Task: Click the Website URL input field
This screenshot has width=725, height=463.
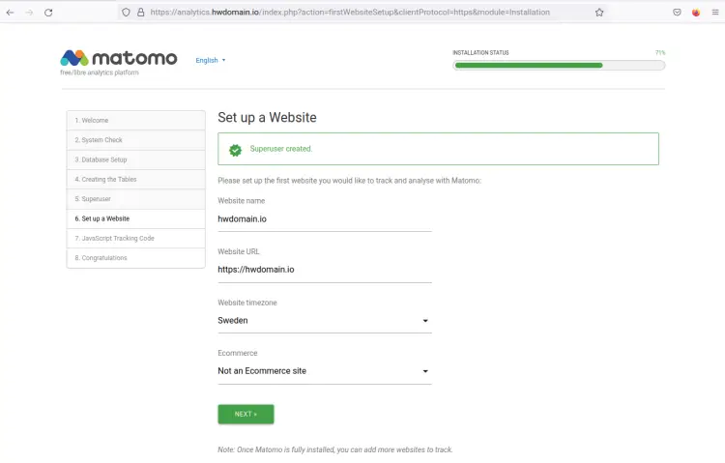Action: pos(325,270)
